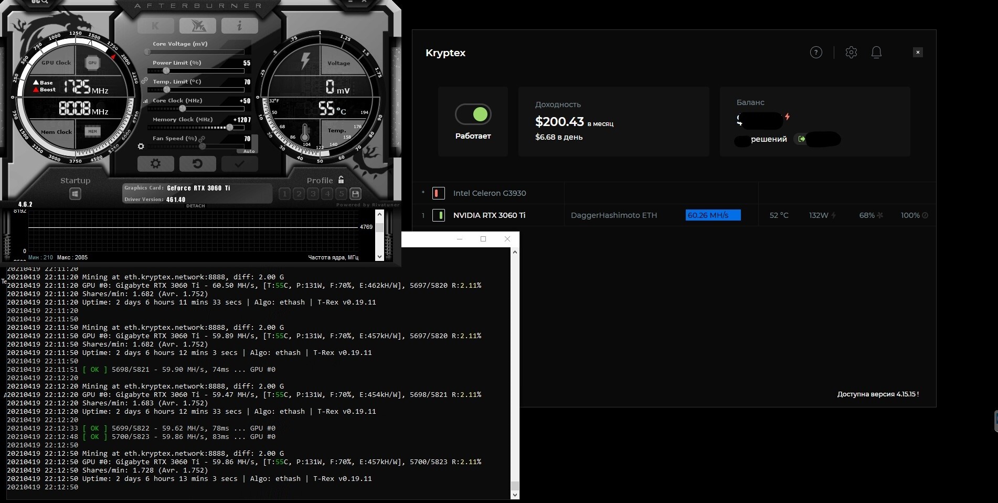Click the Core Clock slider handle

182,109
